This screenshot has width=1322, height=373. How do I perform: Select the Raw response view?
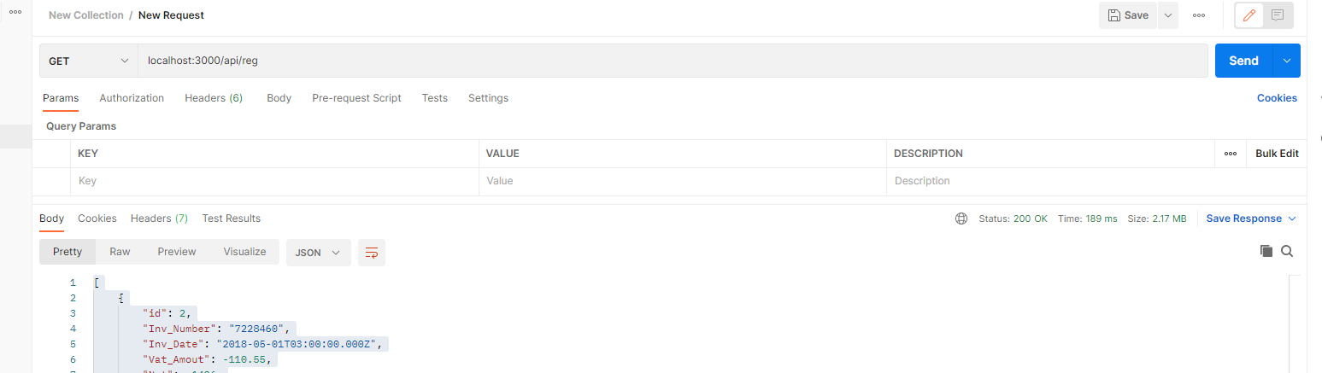120,252
